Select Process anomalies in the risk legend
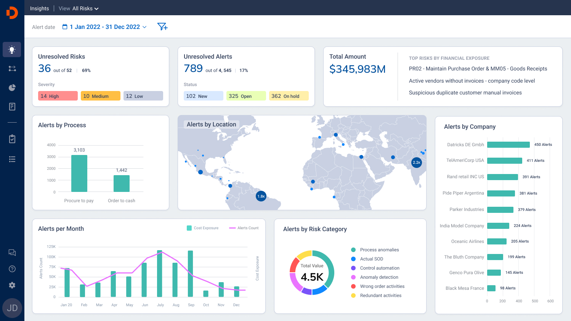 coord(375,250)
